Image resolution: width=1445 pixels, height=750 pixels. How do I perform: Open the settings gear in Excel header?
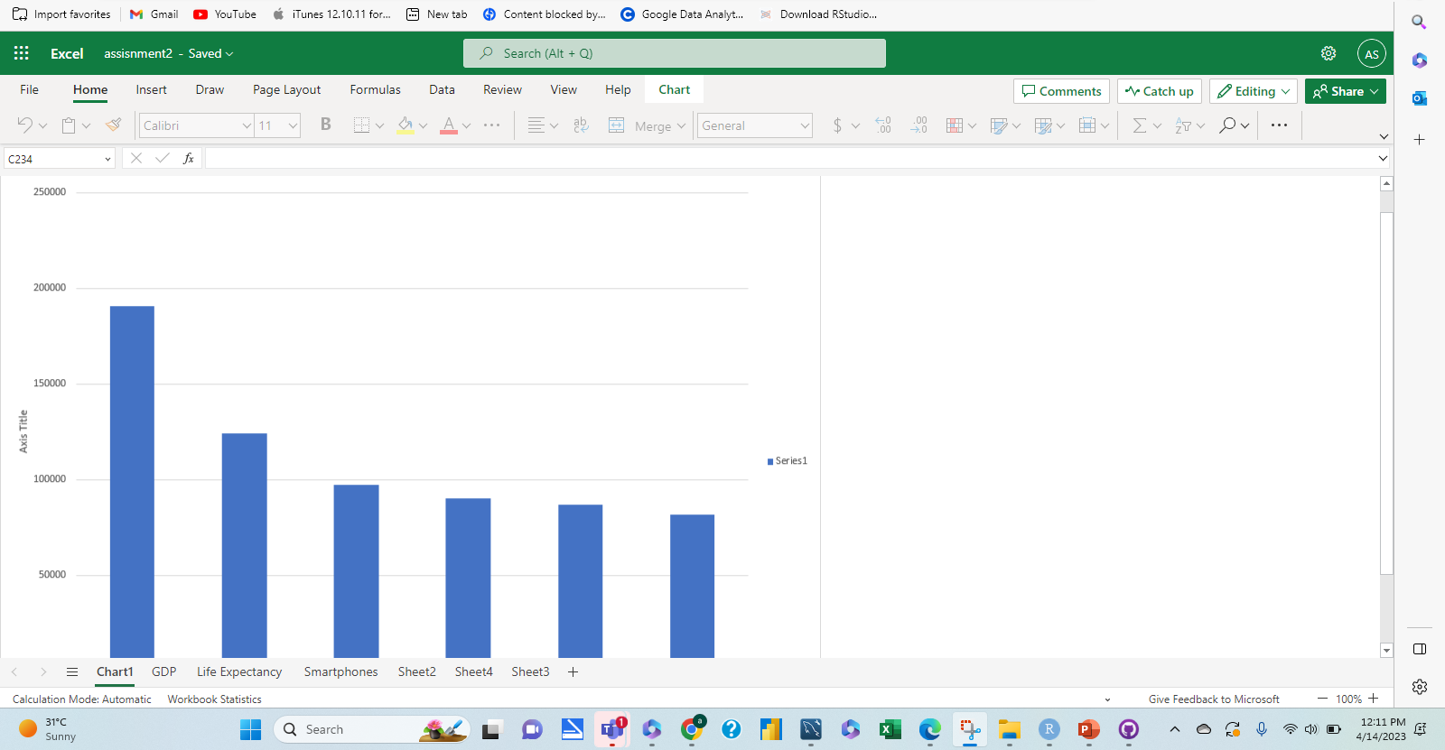pyautogui.click(x=1328, y=53)
